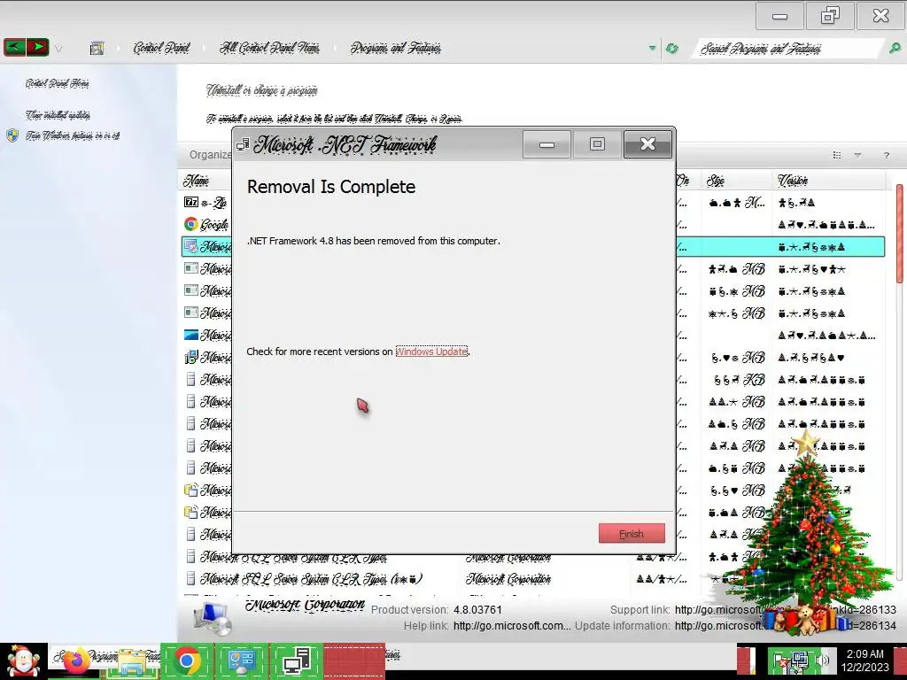Open the address bar history dropdown
The image size is (907, 680).
point(652,48)
